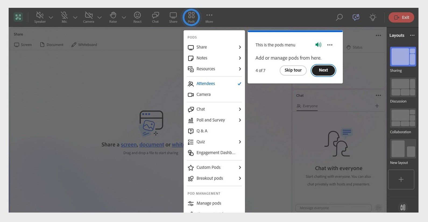Click Next in the tour popup
This screenshot has width=428, height=222.
click(323, 70)
